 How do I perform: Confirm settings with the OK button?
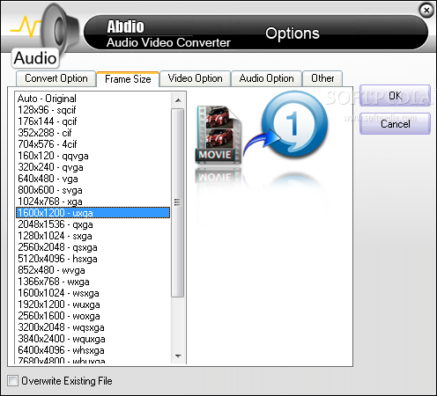click(395, 96)
